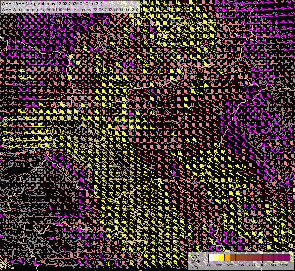The width and height of the screenshot is (295, 271).
Task: Click the legend value 500
Action: pyautogui.click(x=230, y=265)
